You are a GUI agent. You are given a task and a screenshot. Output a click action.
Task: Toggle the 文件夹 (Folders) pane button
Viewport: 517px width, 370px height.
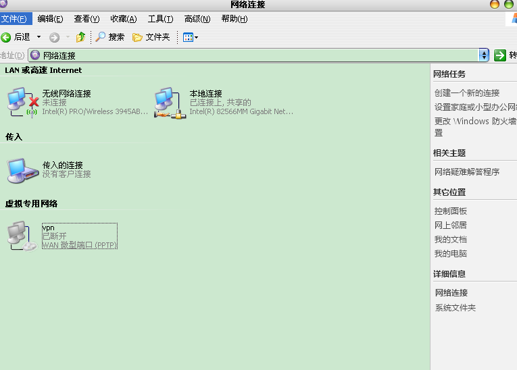tap(151, 37)
